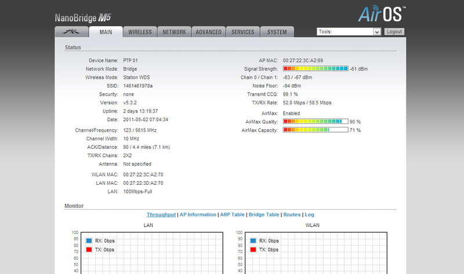
Task: Click the version value v5.3.2
Action: pos(130,103)
